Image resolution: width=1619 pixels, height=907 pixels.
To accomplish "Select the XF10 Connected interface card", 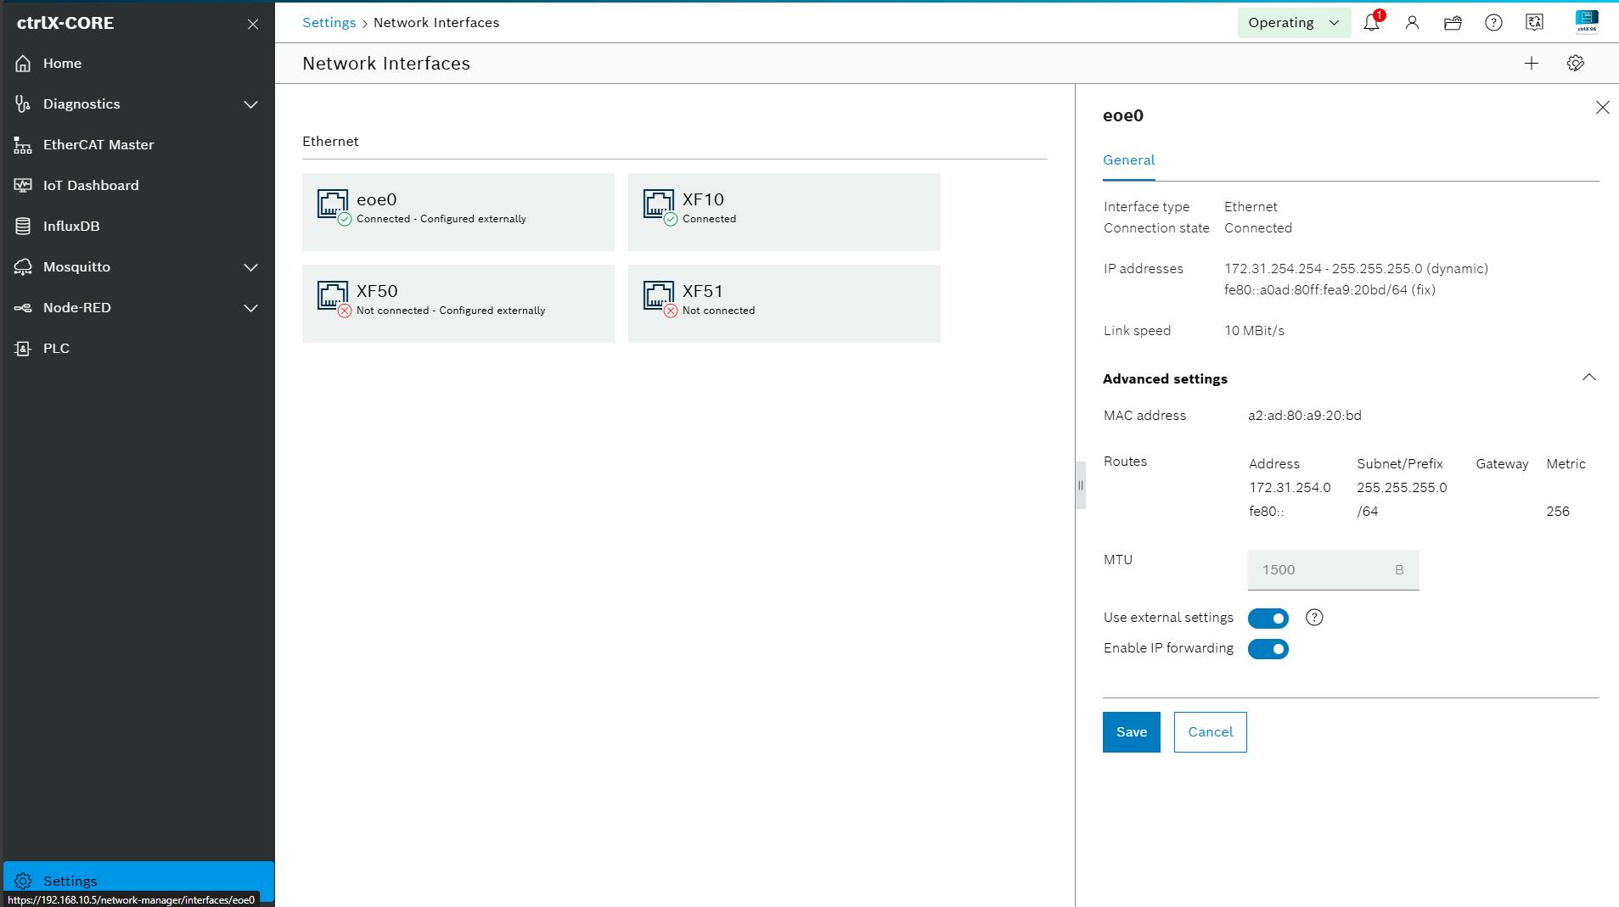I will pyautogui.click(x=784, y=212).
